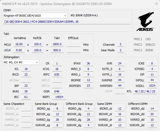Click the tRFC value 630

[x=57, y=74]
